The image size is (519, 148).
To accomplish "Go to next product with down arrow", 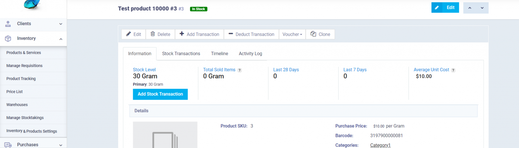I will click(x=482, y=8).
